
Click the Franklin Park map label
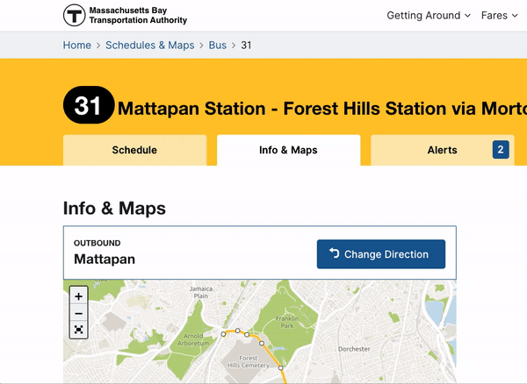coord(287,322)
